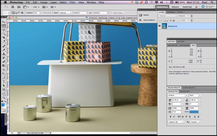
Task: Open the Image menu
Action: pos(44,2)
